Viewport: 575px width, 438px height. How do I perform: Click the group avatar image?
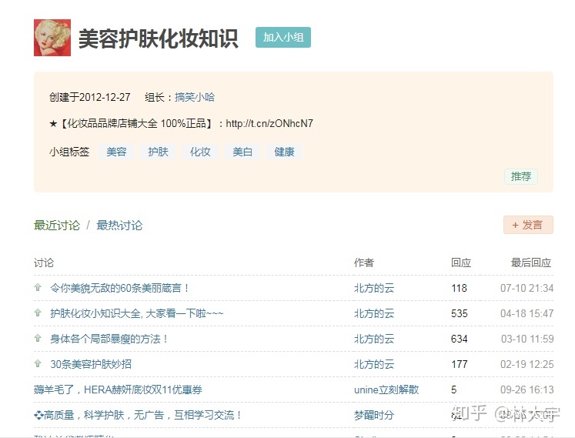point(52,38)
